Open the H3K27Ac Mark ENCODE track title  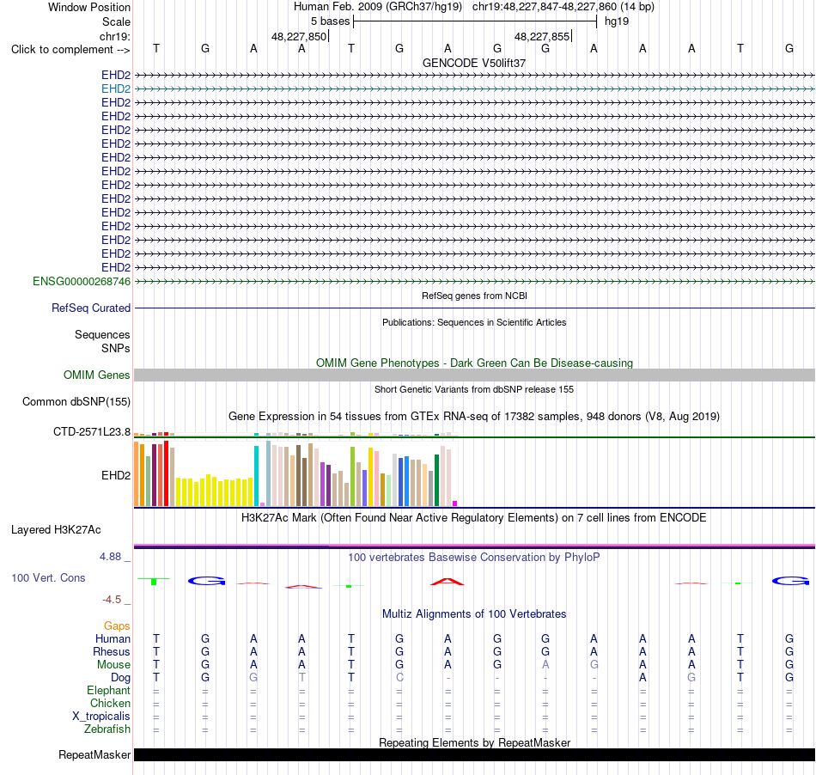point(474,518)
